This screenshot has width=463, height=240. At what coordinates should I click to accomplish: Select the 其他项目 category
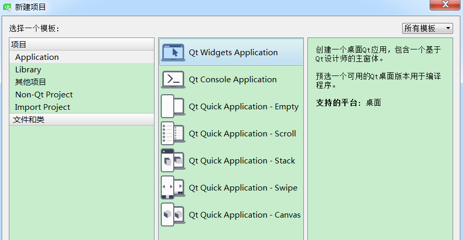[x=82, y=82]
